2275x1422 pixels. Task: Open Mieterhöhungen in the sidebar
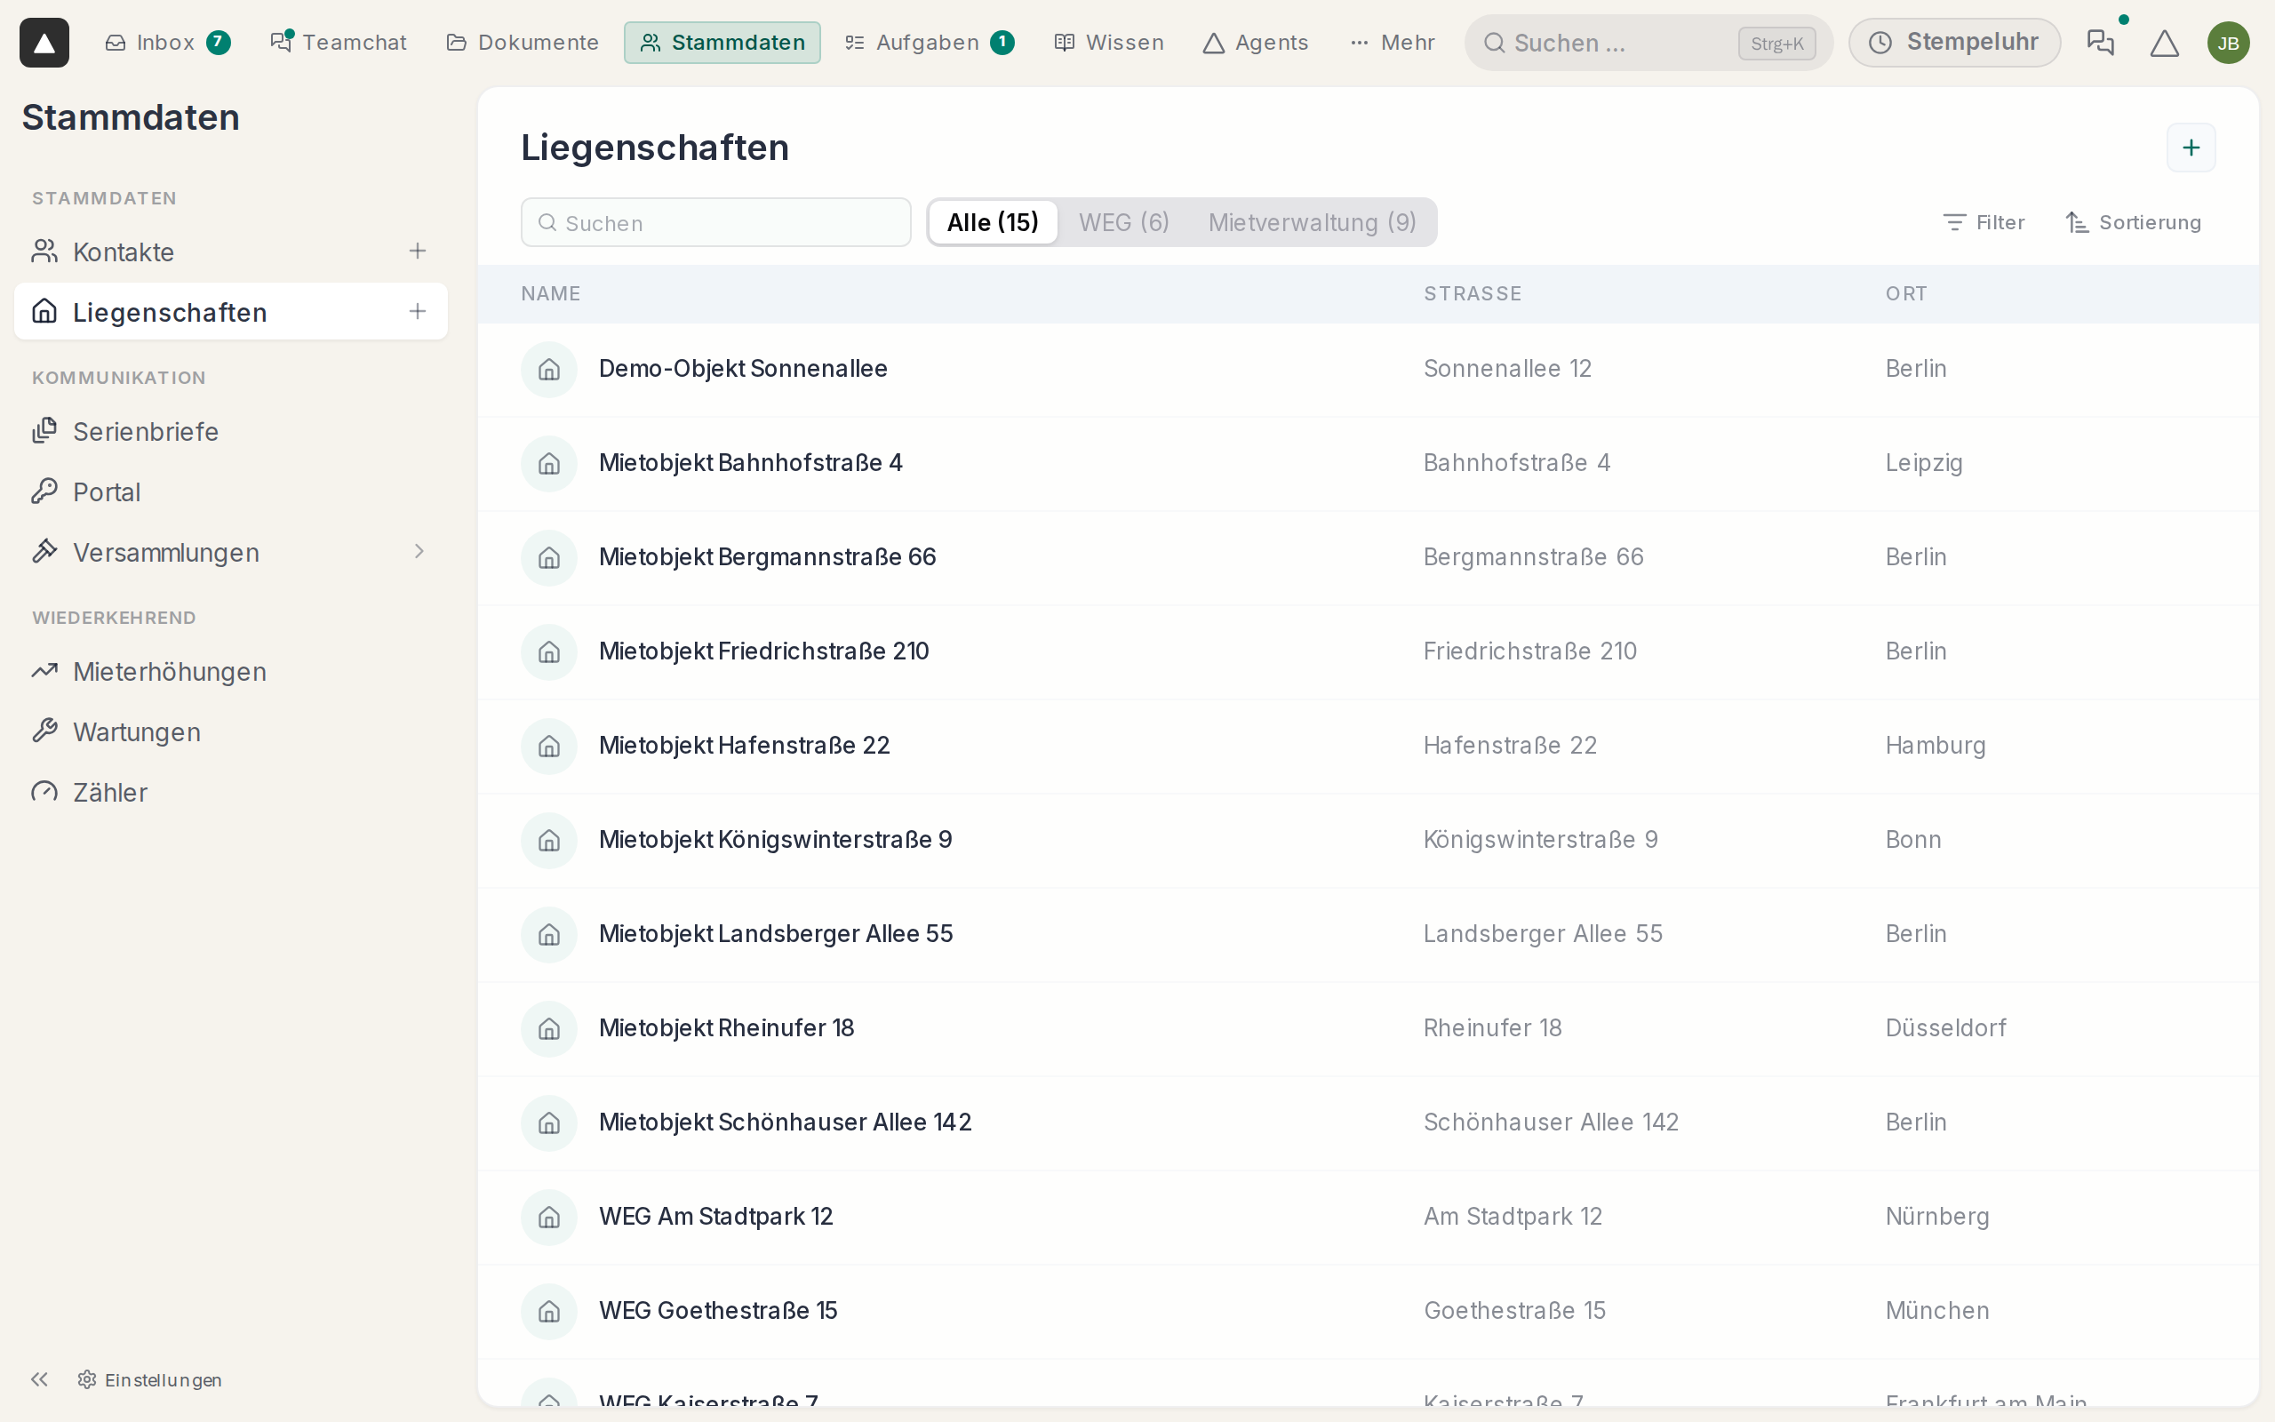[x=231, y=672]
